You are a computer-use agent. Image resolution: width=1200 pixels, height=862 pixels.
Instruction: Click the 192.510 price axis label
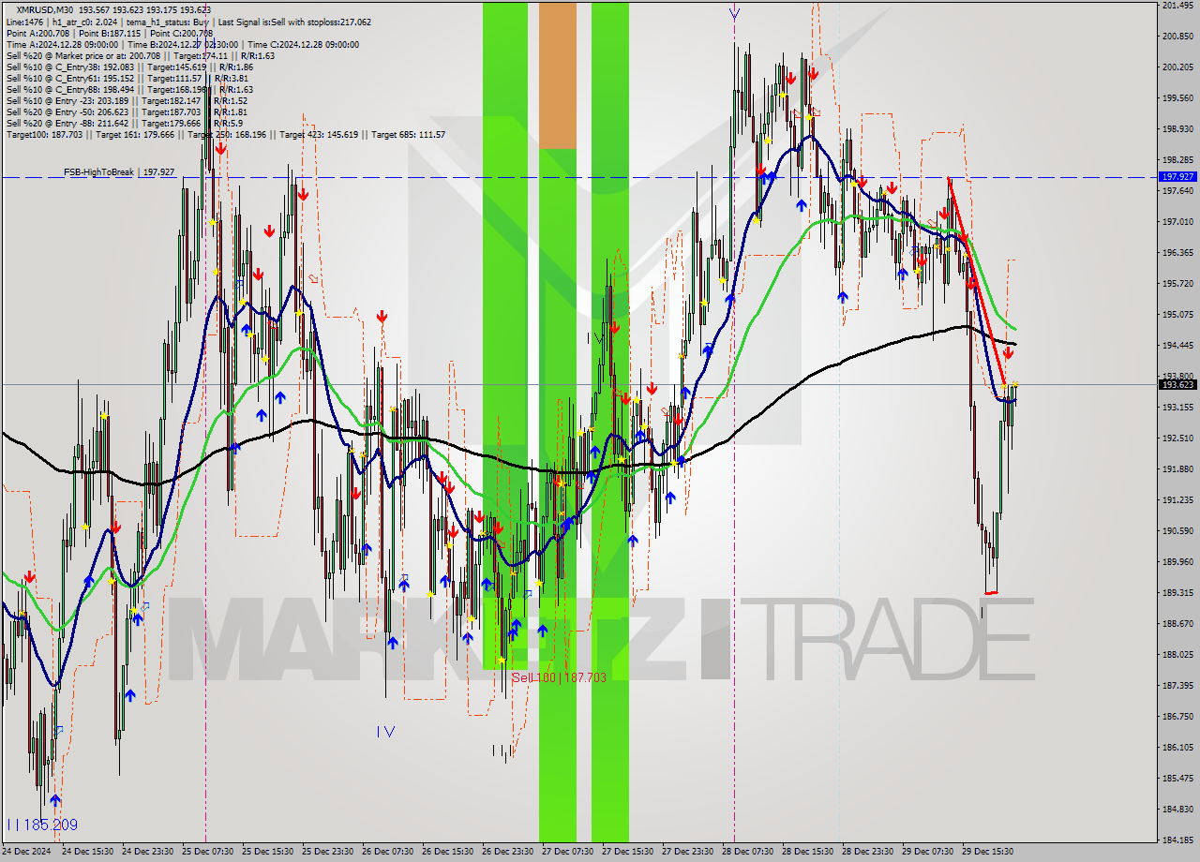(x=1178, y=438)
